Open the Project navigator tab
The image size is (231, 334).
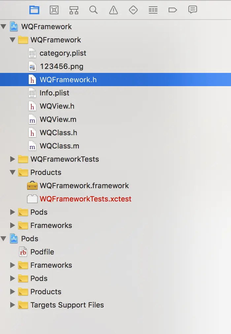34,10
